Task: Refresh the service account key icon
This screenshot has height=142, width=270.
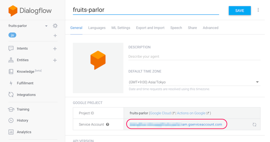Action: pyautogui.click(x=254, y=124)
